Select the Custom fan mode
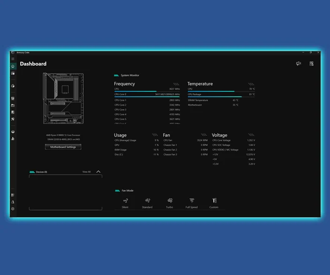 point(214,203)
